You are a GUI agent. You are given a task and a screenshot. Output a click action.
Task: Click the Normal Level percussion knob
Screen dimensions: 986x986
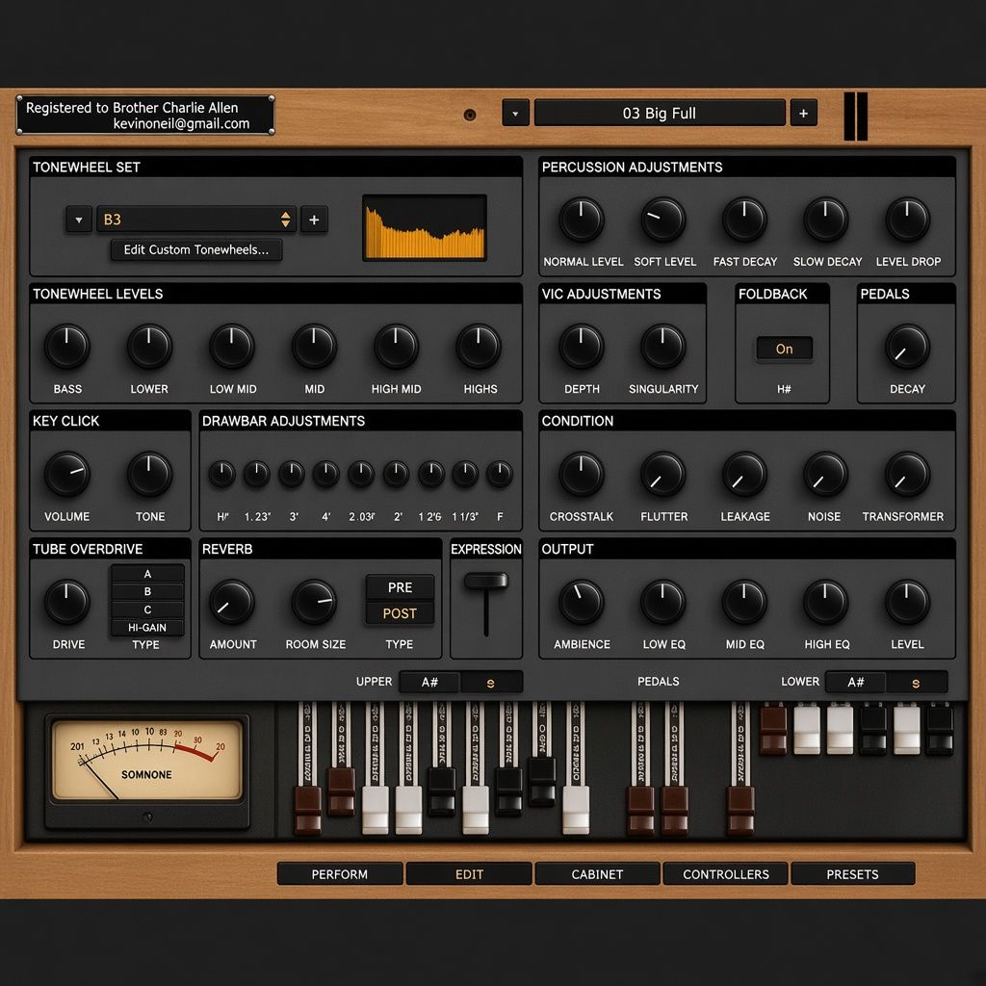[x=581, y=220]
